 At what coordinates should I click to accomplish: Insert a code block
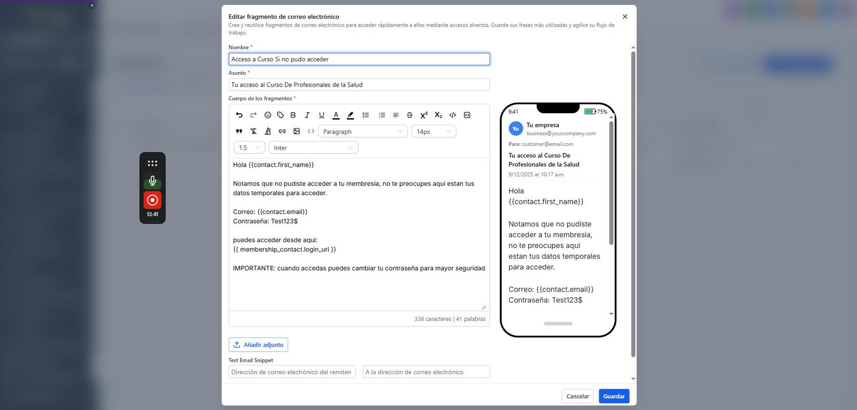(x=467, y=115)
